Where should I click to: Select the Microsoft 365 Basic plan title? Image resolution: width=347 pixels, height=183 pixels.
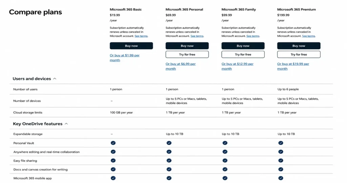(125, 9)
